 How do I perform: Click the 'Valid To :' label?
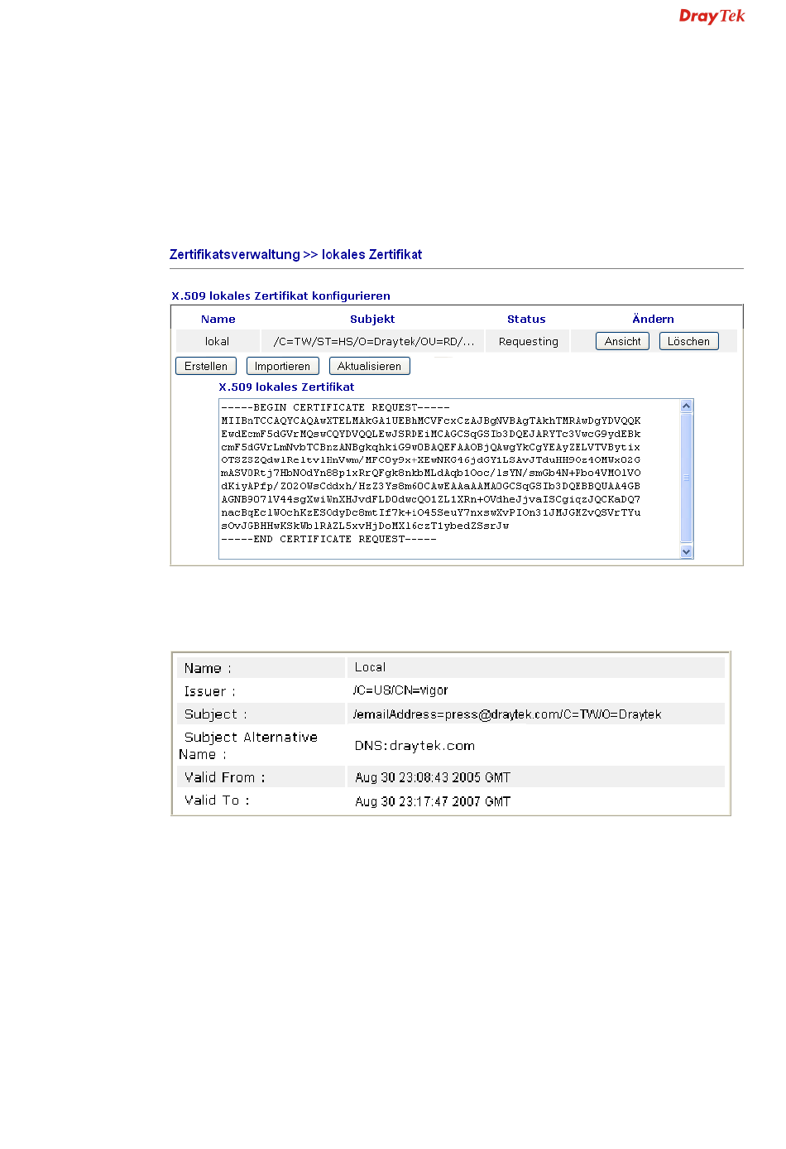coord(216,800)
